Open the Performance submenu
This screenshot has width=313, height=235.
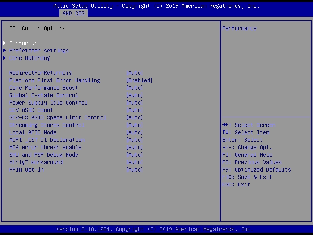[x=27, y=43]
